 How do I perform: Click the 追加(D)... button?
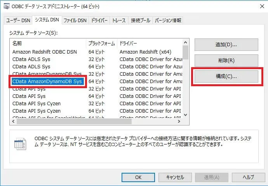click(x=226, y=45)
